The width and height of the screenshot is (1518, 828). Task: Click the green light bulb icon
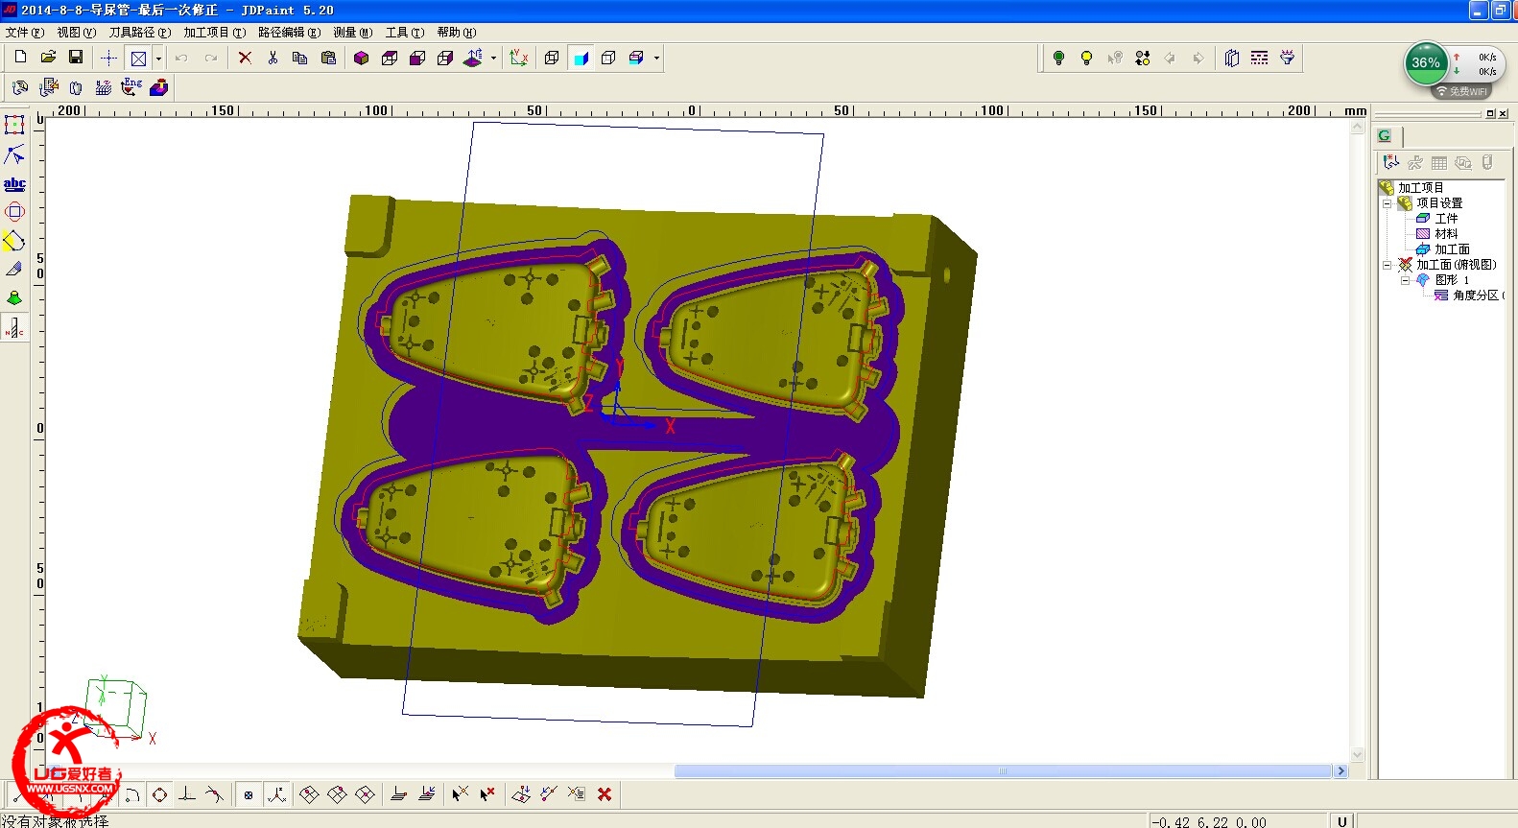coord(1058,58)
